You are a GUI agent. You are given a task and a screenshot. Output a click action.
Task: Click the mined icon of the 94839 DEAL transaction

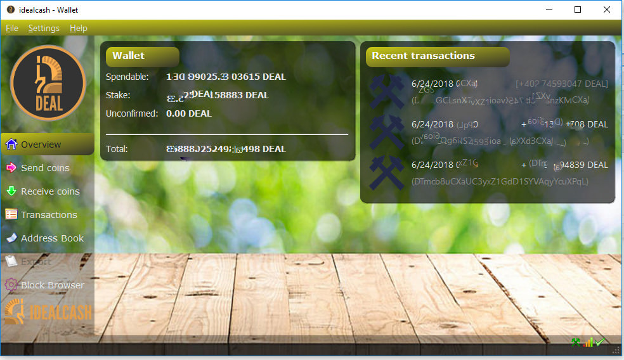point(387,172)
